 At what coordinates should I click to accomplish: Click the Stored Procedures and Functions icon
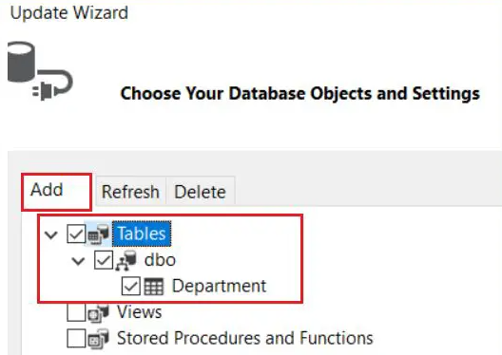pyautogui.click(x=99, y=338)
